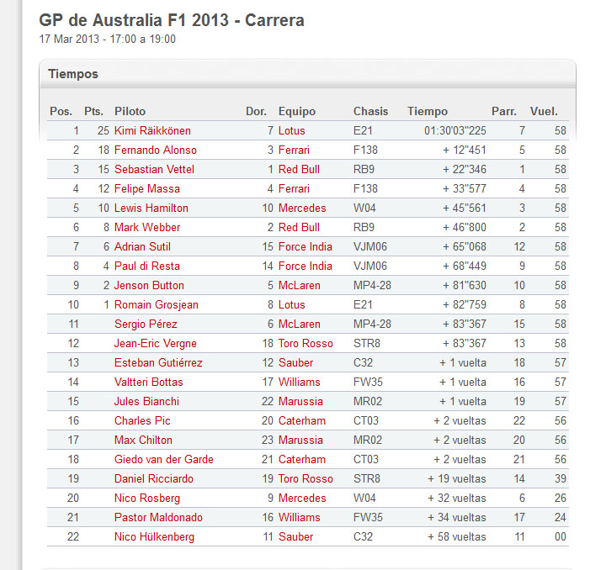Open Valtteri Bottas driver page
The width and height of the screenshot is (590, 570).
click(149, 383)
